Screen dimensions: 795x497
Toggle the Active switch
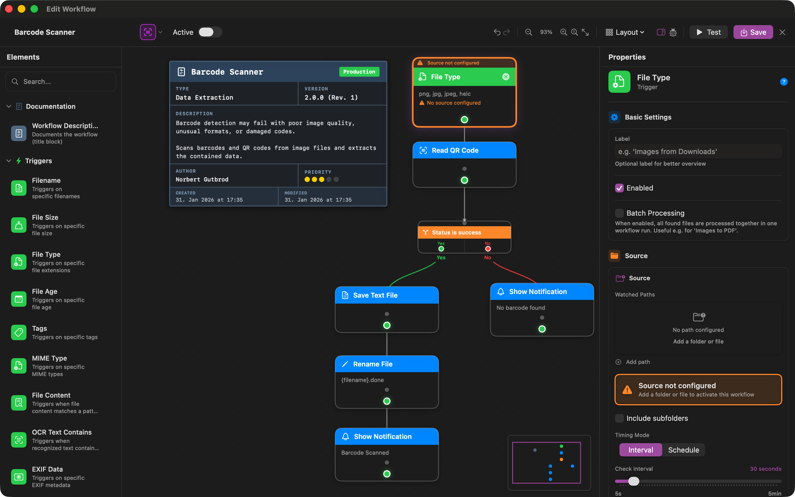(x=210, y=32)
